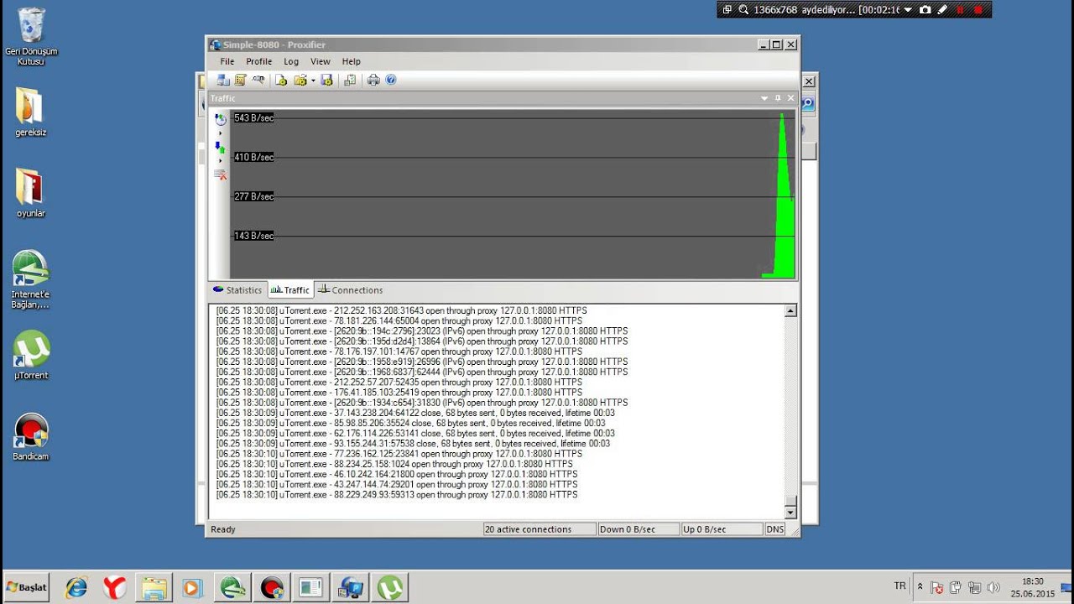
Task: Click the log scrollbar up arrow
Action: pos(790,311)
